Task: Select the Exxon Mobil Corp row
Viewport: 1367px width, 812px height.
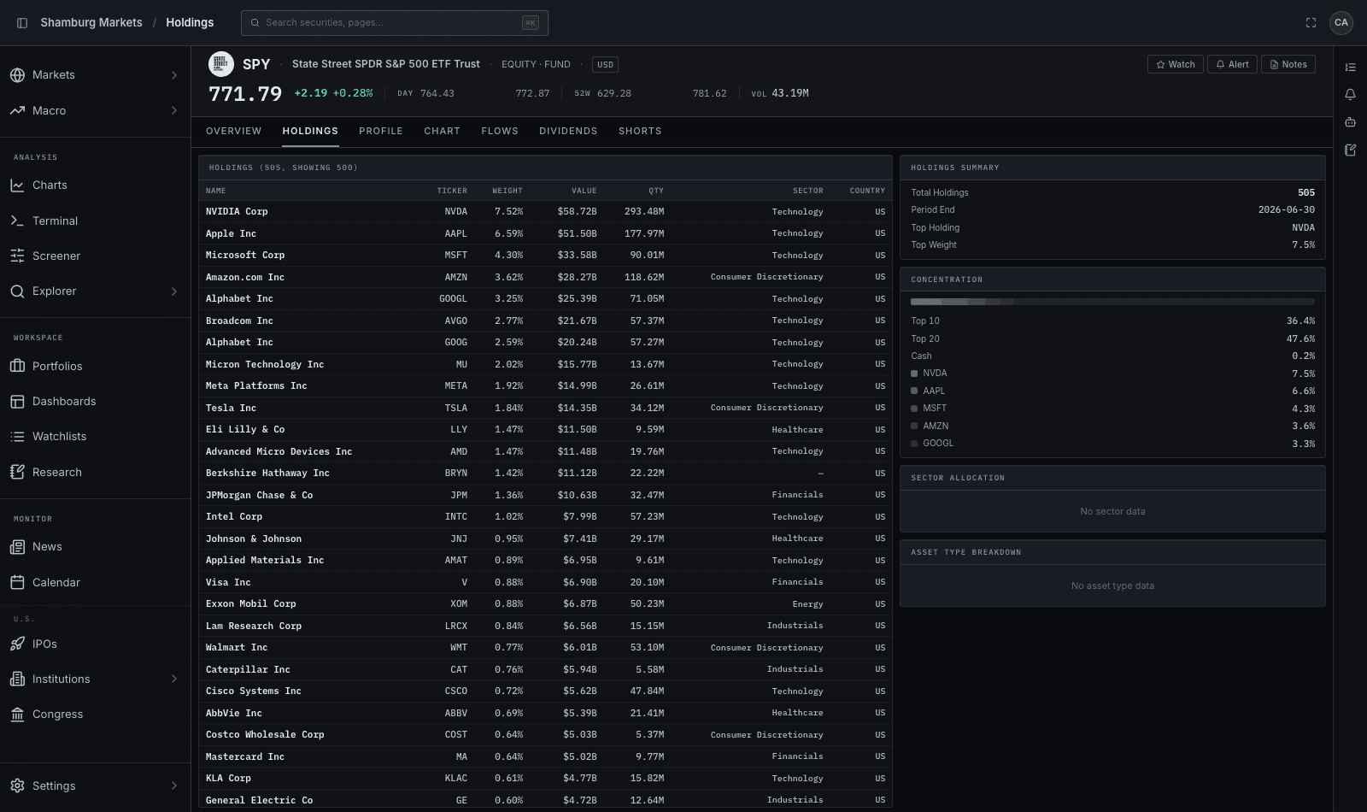Action: click(545, 603)
